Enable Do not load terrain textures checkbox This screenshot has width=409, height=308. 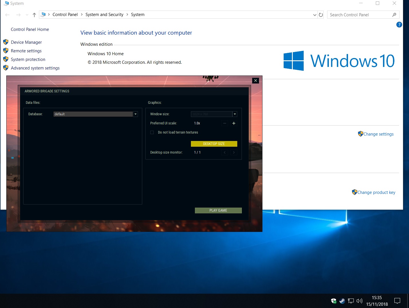152,132
